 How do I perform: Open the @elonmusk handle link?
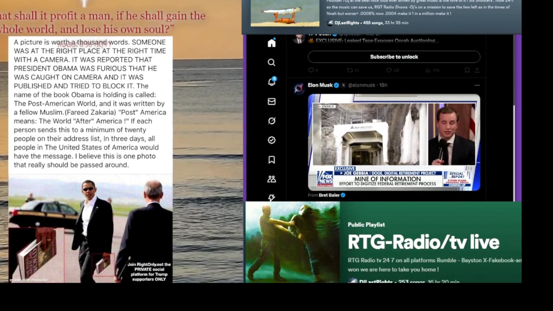coord(362,85)
